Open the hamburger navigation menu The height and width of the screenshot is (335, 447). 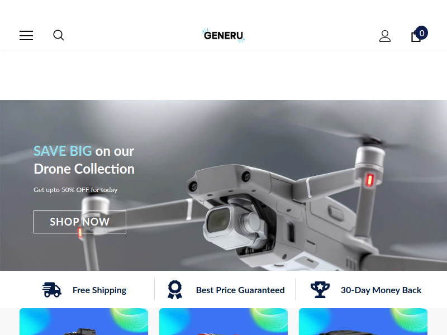pyautogui.click(x=26, y=36)
